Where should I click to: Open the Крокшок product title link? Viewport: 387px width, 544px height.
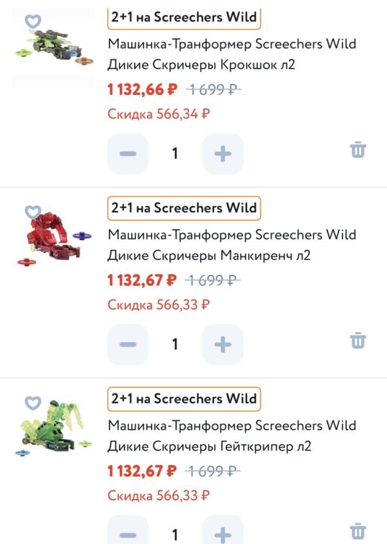coord(232,55)
